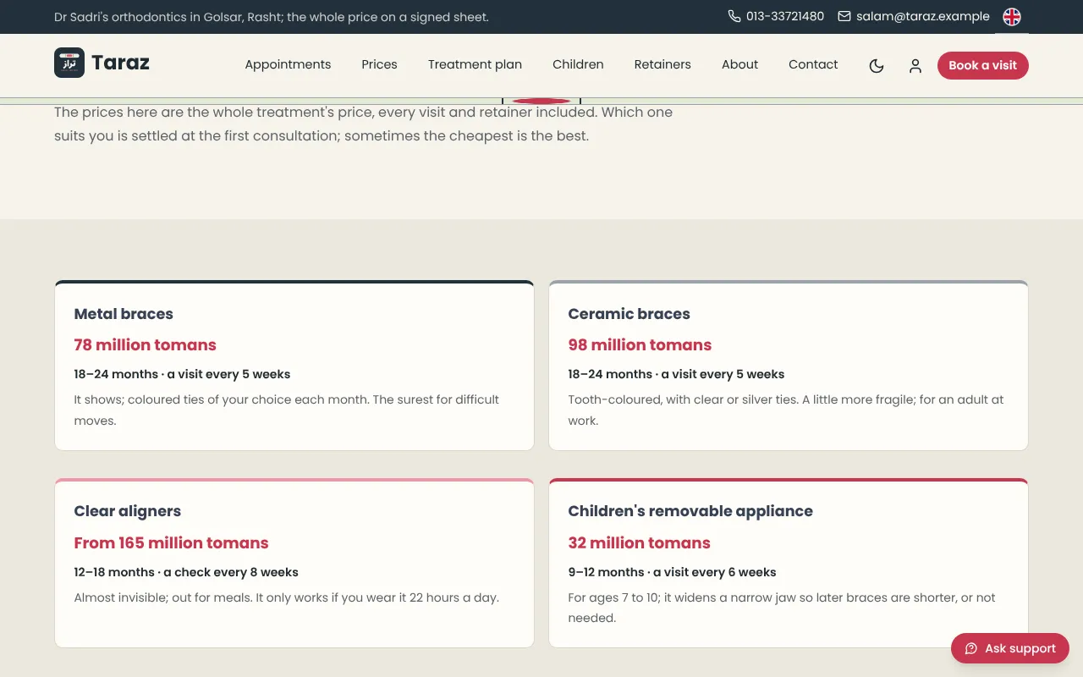Open the Appointments menu item
Screen dimensions: 1083x677
(x=288, y=64)
